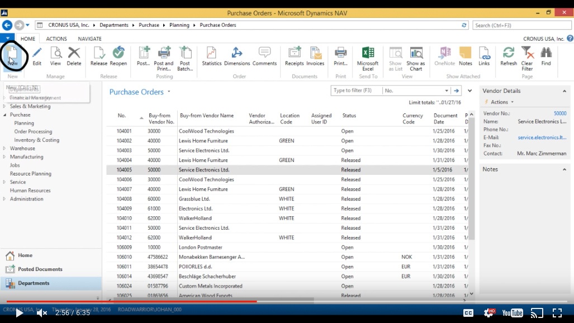Viewport: 574px width, 323px height.
Task: Expand the Manufacturing tree node
Action: (x=4, y=156)
